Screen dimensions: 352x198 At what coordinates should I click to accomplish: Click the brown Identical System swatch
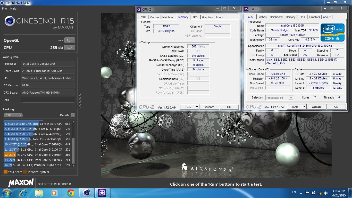click(25, 172)
